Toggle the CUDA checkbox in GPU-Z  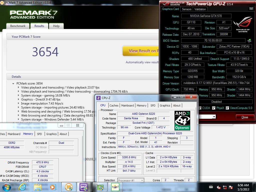tap(200, 108)
